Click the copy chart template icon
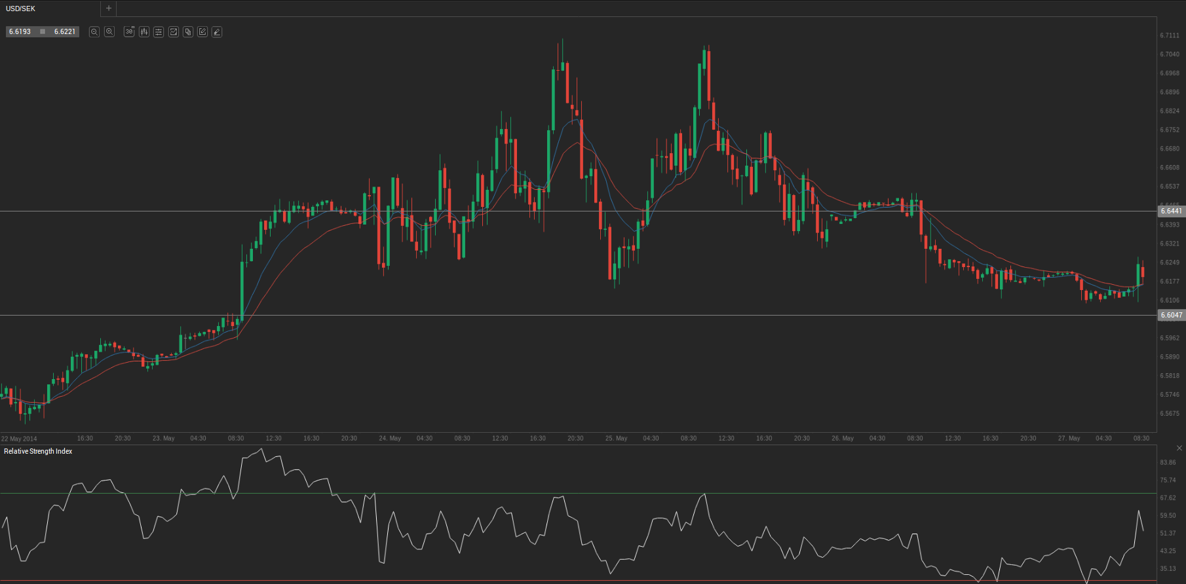 188,31
